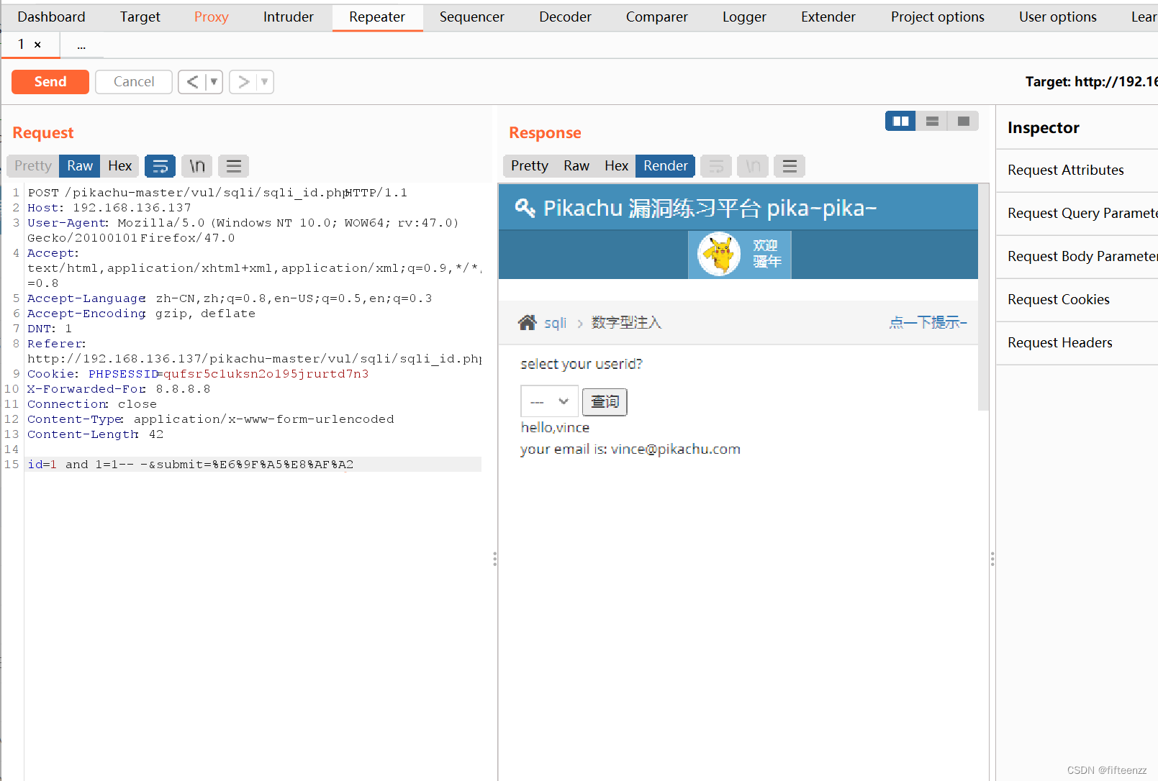The width and height of the screenshot is (1158, 781).
Task: Click the id=1 payload line in request
Action: coord(253,465)
